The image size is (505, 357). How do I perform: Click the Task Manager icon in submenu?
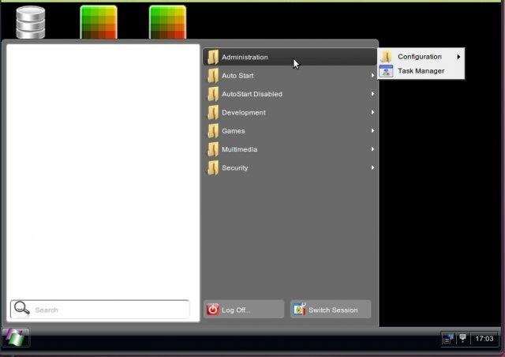pyautogui.click(x=387, y=71)
